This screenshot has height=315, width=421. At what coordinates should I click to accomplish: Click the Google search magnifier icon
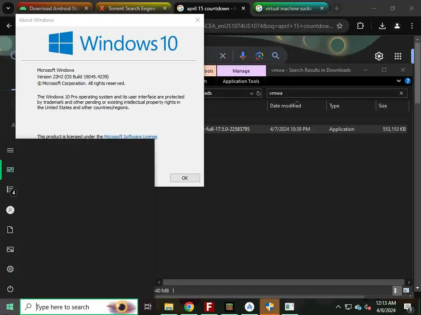point(276,56)
